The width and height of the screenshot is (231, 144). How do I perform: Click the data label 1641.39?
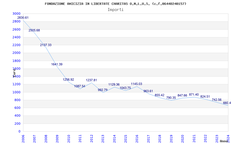(57, 64)
